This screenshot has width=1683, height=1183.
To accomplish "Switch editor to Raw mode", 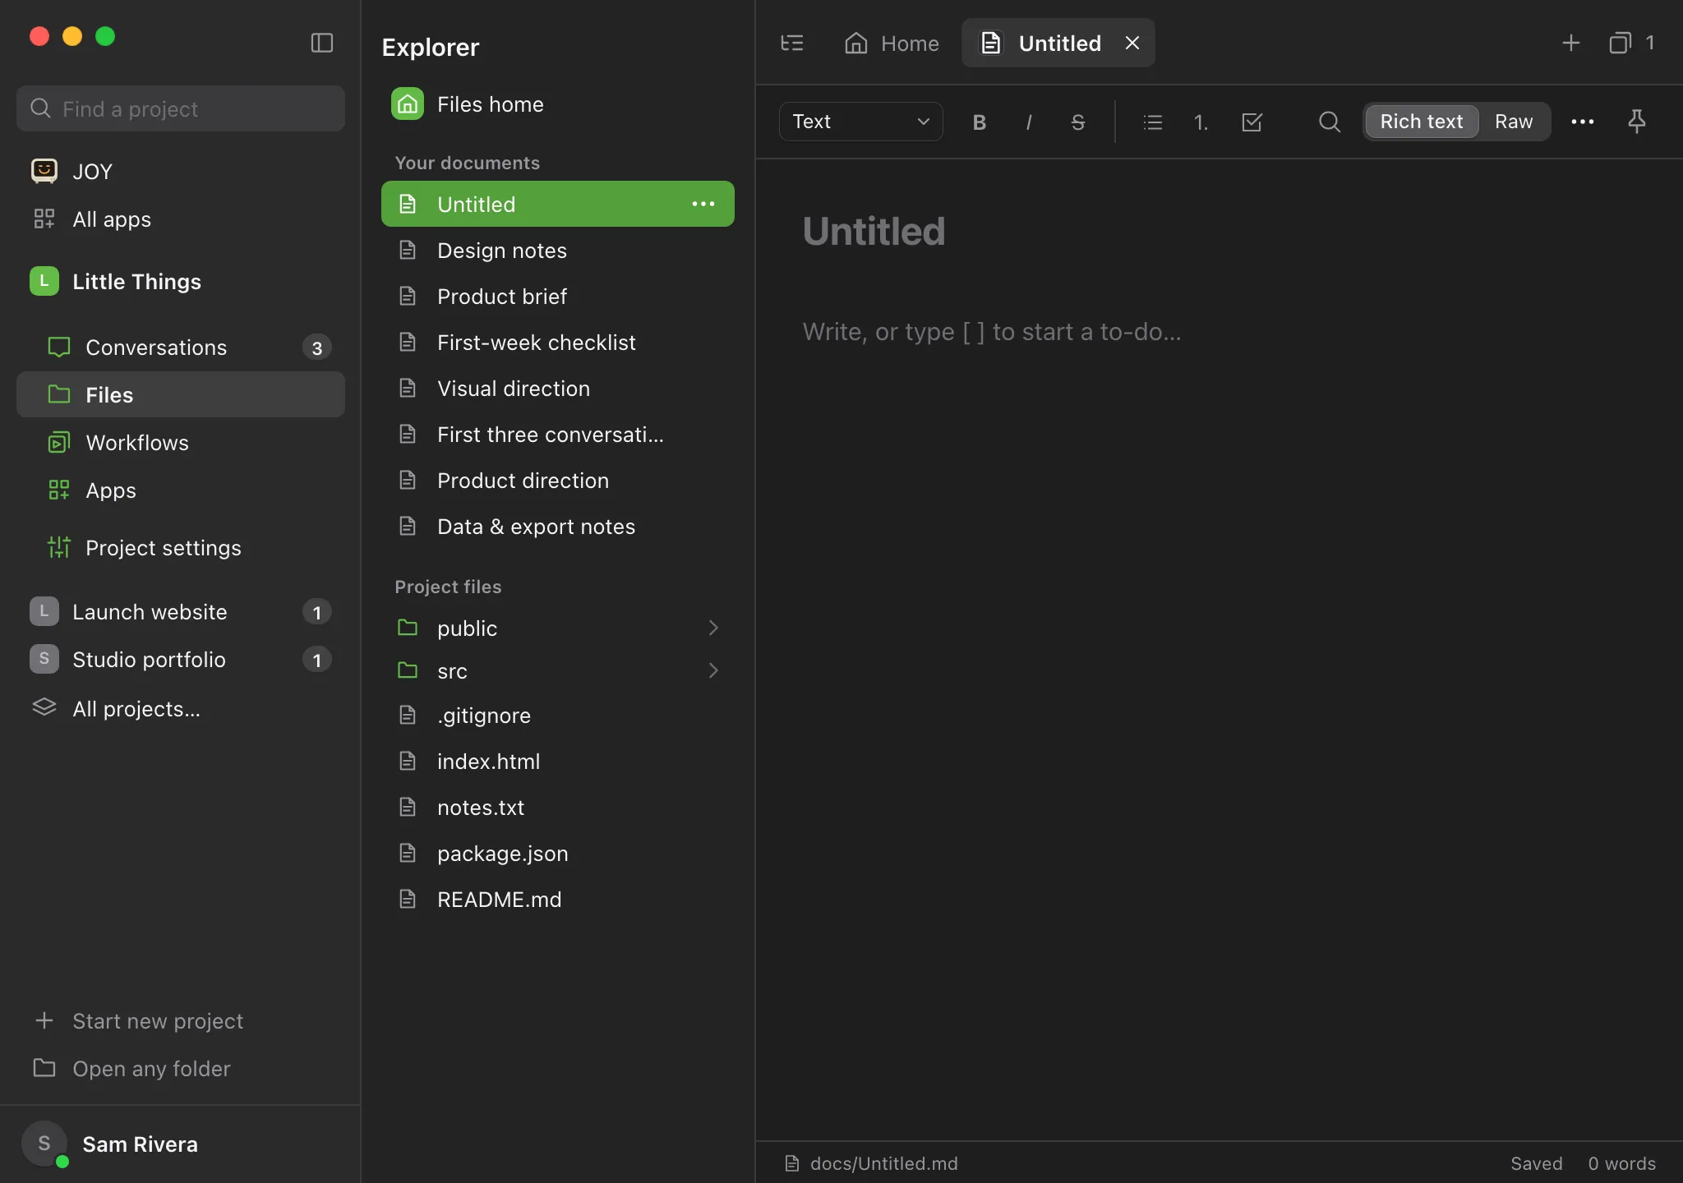I will tap(1514, 122).
